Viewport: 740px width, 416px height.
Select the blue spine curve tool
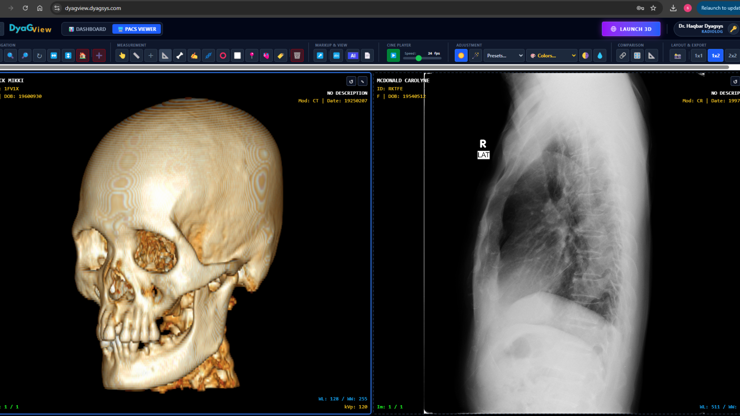pos(209,55)
